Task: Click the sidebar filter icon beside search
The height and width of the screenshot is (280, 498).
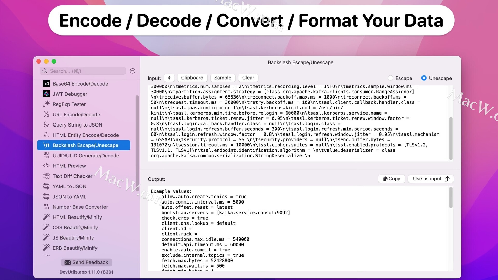Action: (x=133, y=71)
